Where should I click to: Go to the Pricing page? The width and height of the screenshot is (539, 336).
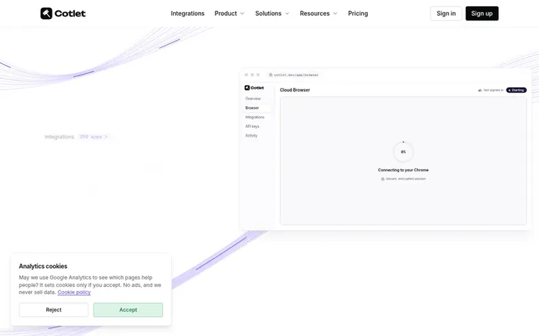358,14
